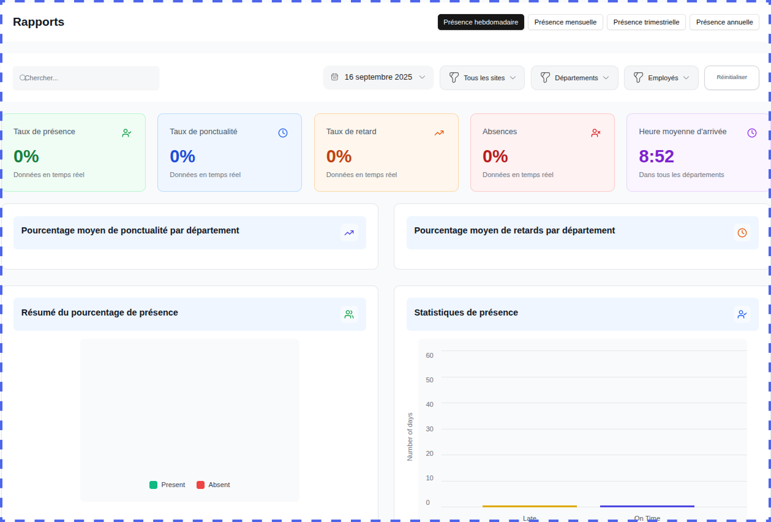Click the blue user icon in Statistiques de présence
Screen dimensions: 771x522
tap(742, 314)
